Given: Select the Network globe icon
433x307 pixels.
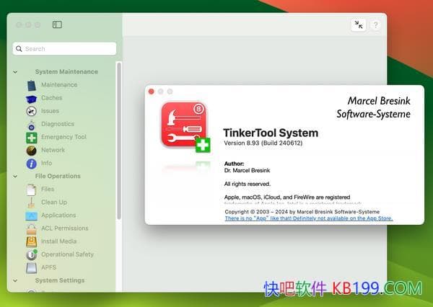Looking at the screenshot, I should tap(31, 150).
